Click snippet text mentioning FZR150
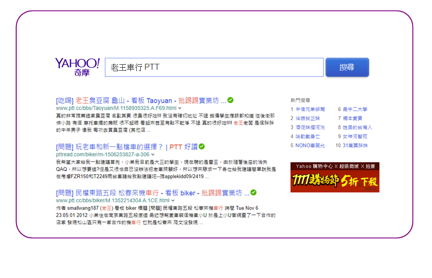 tap(166, 169)
